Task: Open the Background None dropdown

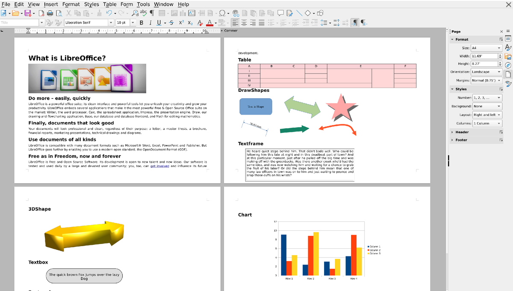Action: point(487,106)
